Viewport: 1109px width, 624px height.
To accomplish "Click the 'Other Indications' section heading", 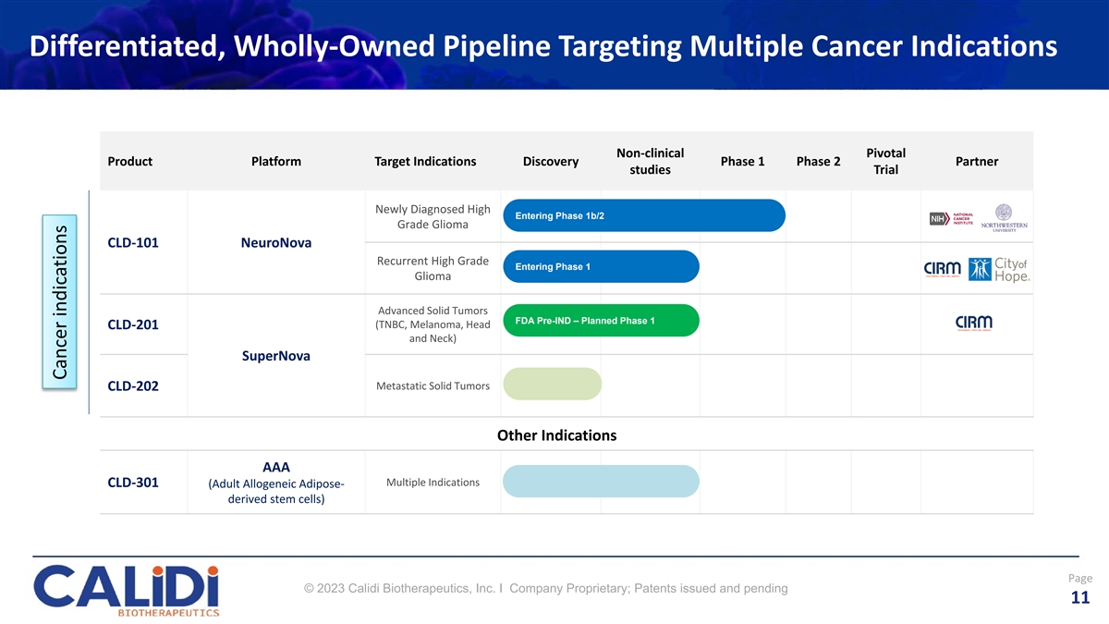I will [556, 435].
